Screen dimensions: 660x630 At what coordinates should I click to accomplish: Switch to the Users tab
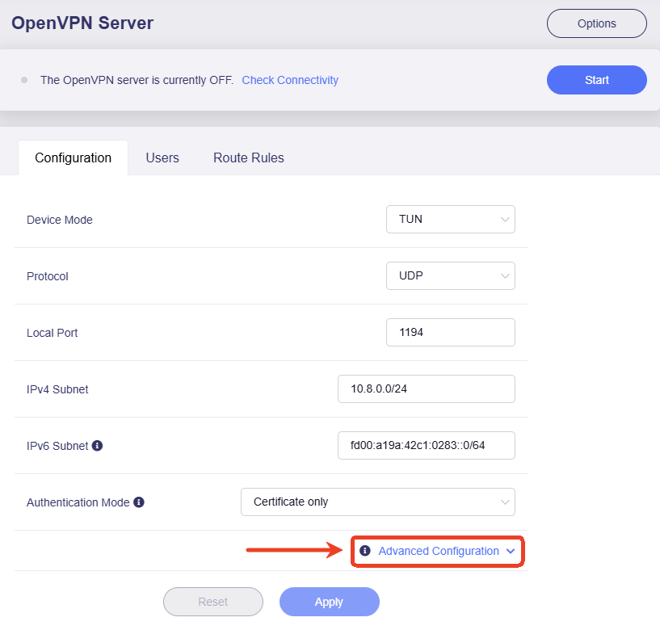(162, 157)
